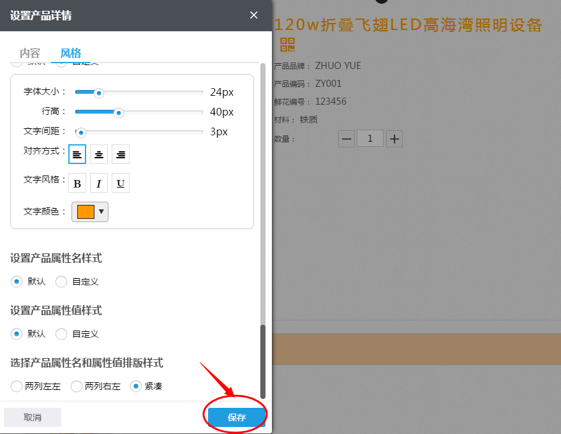The width and height of the screenshot is (561, 434).
Task: Choose 两列左左 layout style
Action: tap(15, 386)
